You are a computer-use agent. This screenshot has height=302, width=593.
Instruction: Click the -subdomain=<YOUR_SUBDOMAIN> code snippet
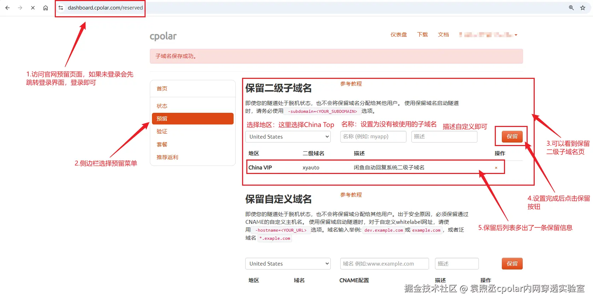tap(322, 111)
